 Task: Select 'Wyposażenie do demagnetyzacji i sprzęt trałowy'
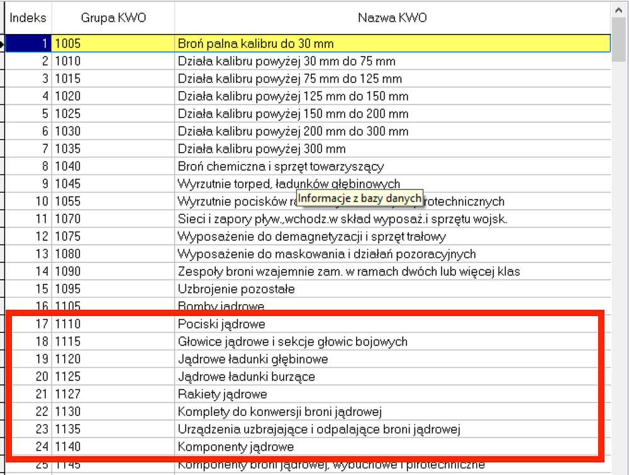click(x=308, y=236)
